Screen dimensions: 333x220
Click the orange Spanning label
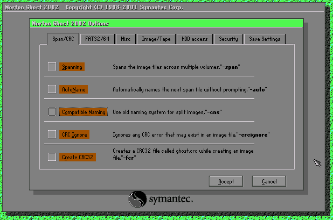(x=72, y=67)
